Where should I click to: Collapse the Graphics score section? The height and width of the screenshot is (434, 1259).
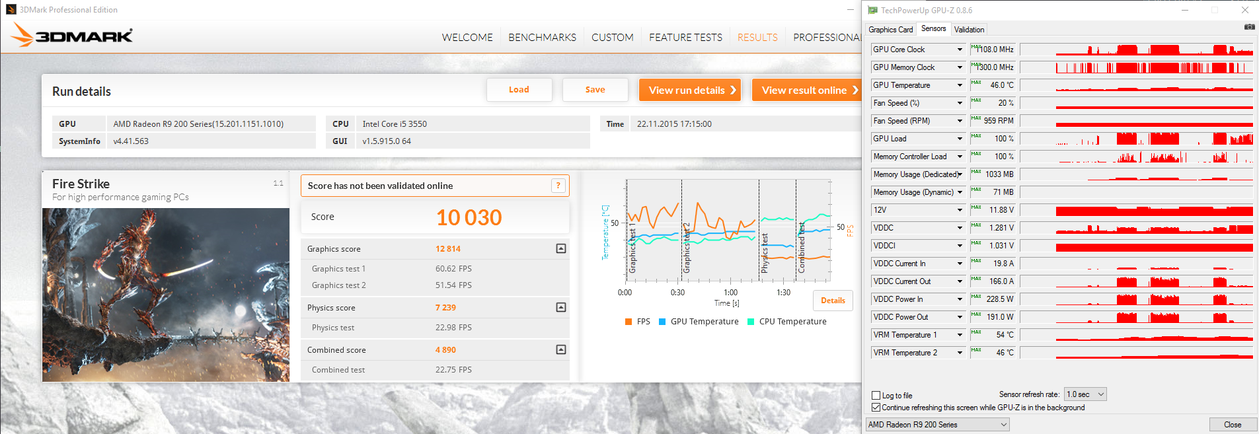pyautogui.click(x=561, y=248)
